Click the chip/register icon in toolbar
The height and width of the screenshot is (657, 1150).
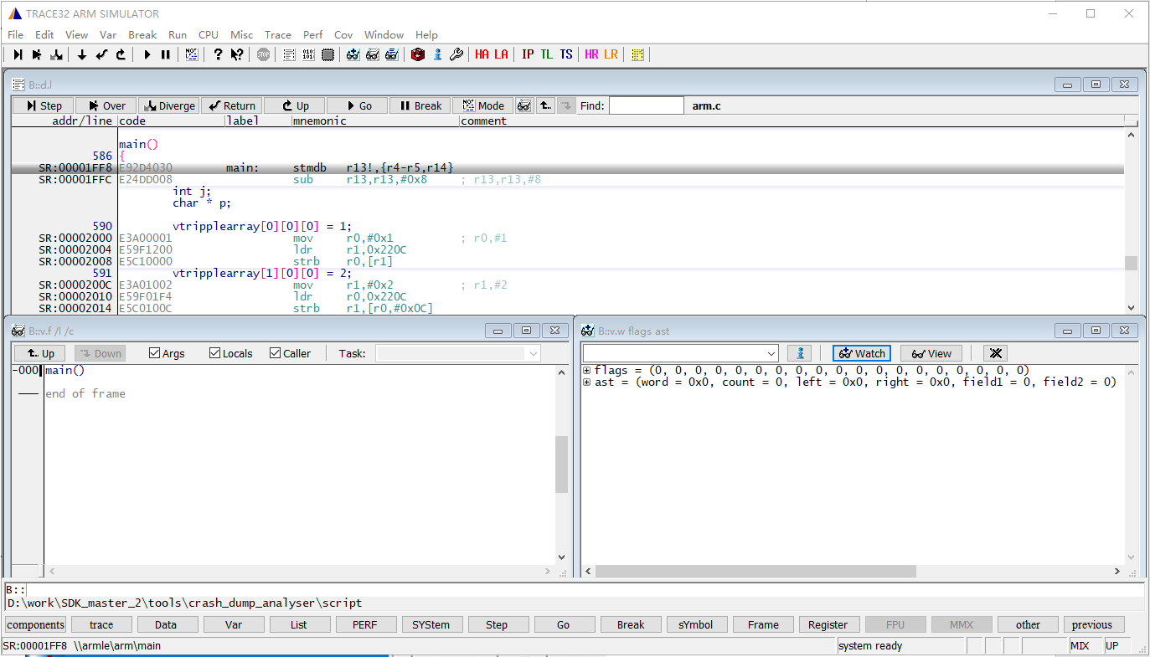pyautogui.click(x=328, y=54)
